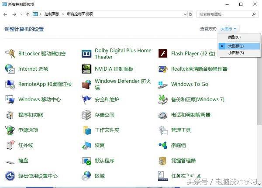Screen dimensions: 262x188
Task: Click the 备份和还原(Windows 7) text
Action: [198, 99]
